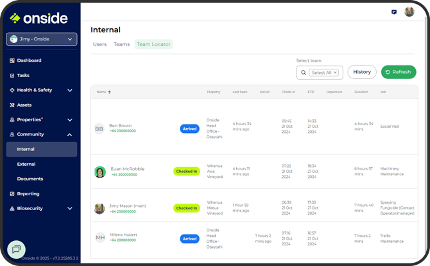Click the user profile avatar top right
Screen dimensions: 430x266
[x=409, y=12]
